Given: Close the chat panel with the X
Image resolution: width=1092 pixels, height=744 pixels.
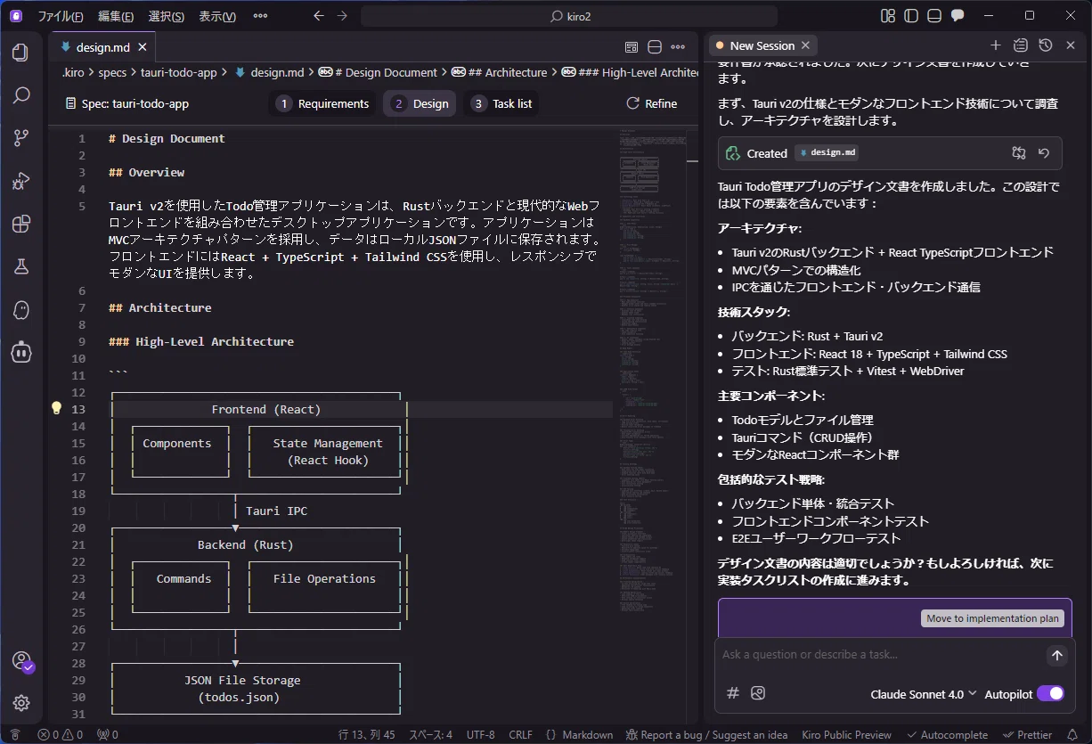Looking at the screenshot, I should 1072,45.
